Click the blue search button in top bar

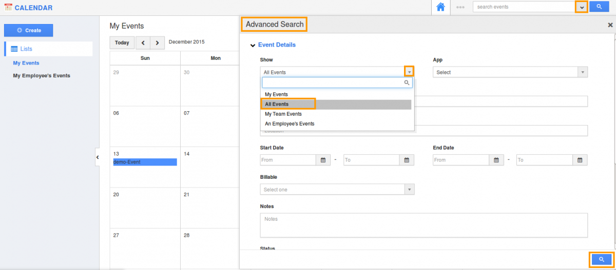pyautogui.click(x=599, y=7)
